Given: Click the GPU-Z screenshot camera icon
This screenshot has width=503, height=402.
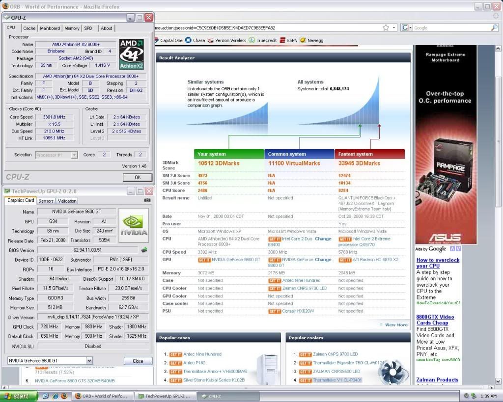Looking at the screenshot, I should (x=147, y=200).
